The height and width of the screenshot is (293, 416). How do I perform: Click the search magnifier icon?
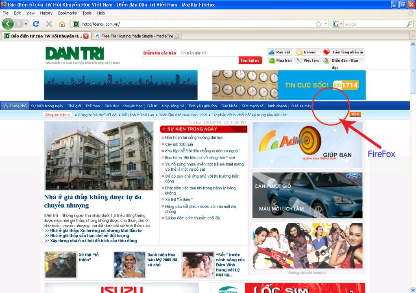tap(409, 24)
